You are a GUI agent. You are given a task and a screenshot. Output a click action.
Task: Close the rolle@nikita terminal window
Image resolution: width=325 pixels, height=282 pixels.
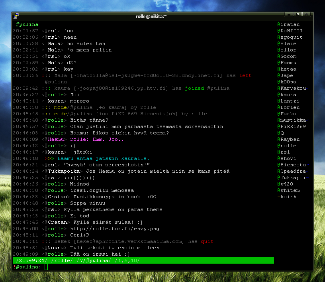coord(306,14)
